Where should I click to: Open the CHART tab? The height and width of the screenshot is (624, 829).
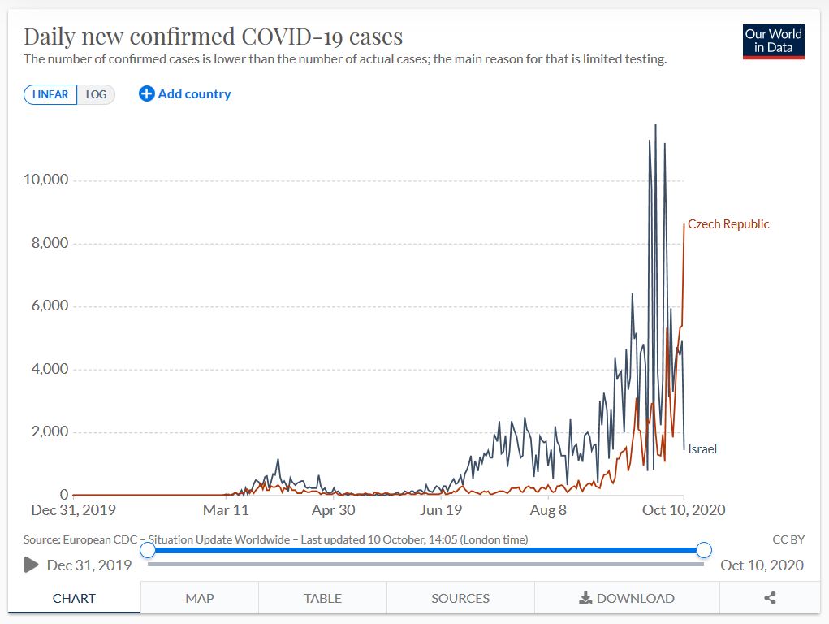(74, 598)
